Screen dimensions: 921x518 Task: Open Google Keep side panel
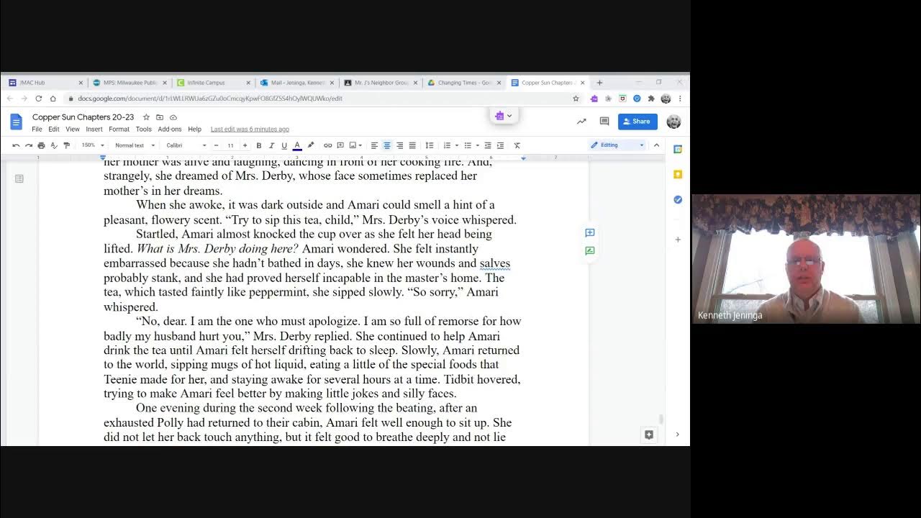(x=678, y=174)
